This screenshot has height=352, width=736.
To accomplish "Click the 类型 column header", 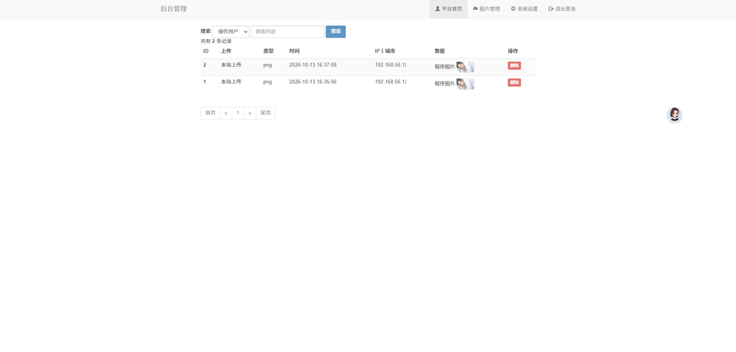I will tap(269, 51).
